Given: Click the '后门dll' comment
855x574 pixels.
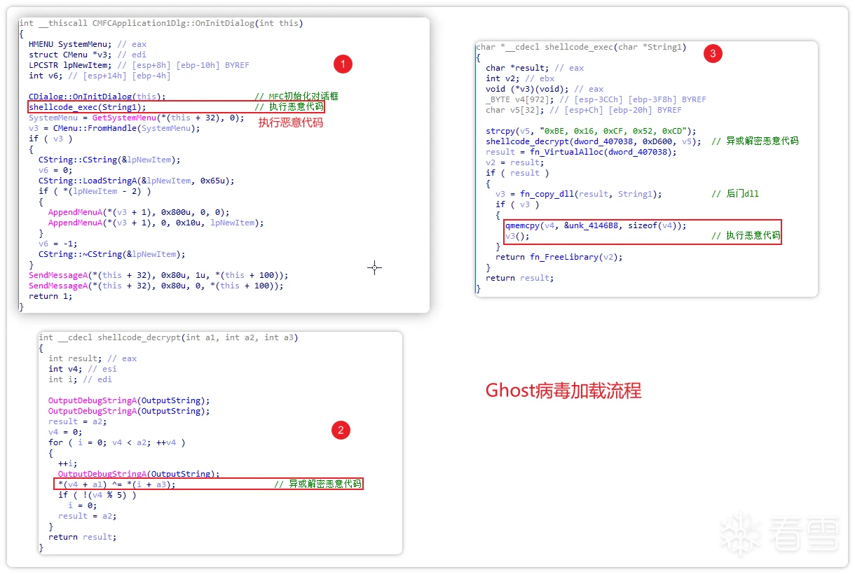Looking at the screenshot, I should pos(735,194).
